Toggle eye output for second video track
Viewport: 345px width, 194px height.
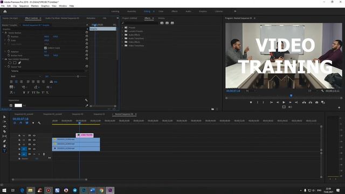tap(34, 140)
